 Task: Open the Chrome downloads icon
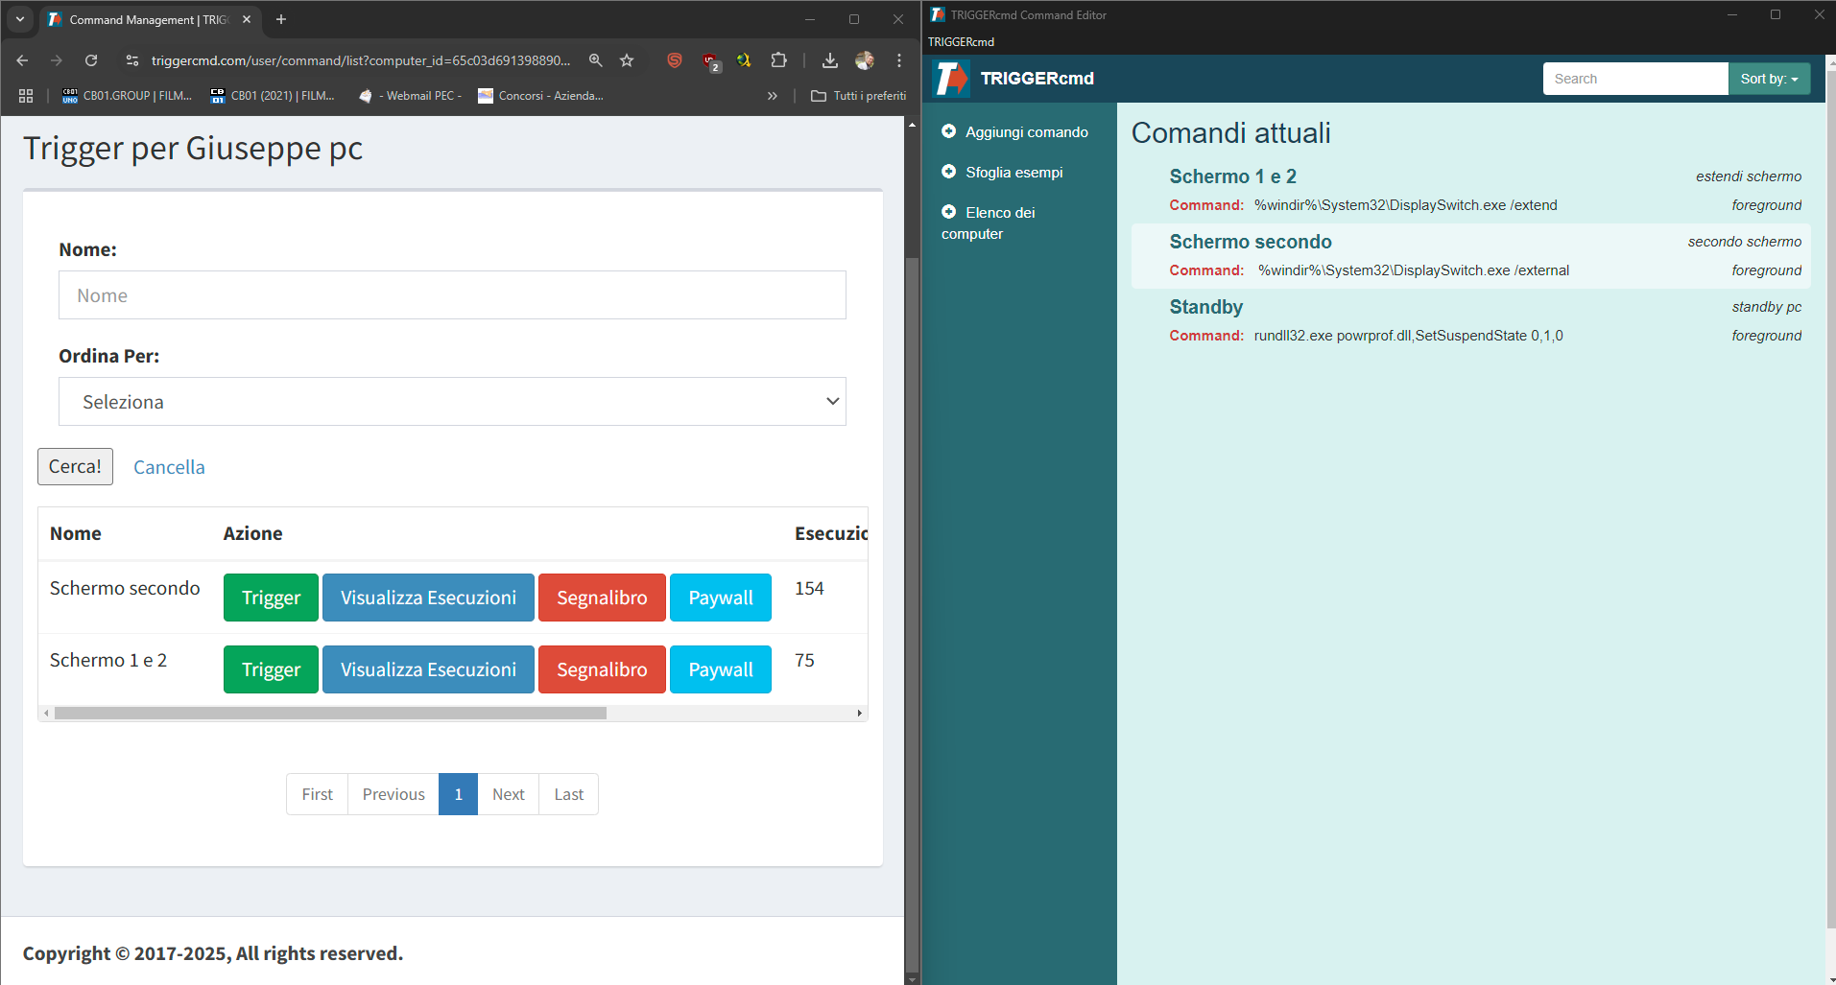pos(830,60)
